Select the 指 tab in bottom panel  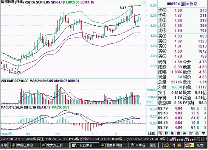pyautogui.click(x=191, y=133)
